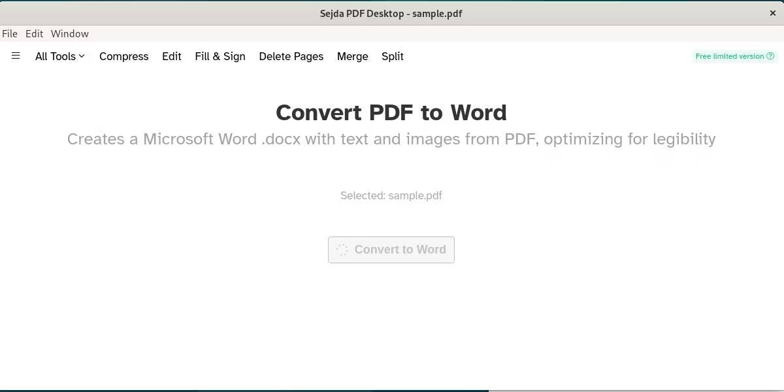The image size is (784, 392).
Task: Open the Fill & Sign tool
Action: click(x=220, y=56)
